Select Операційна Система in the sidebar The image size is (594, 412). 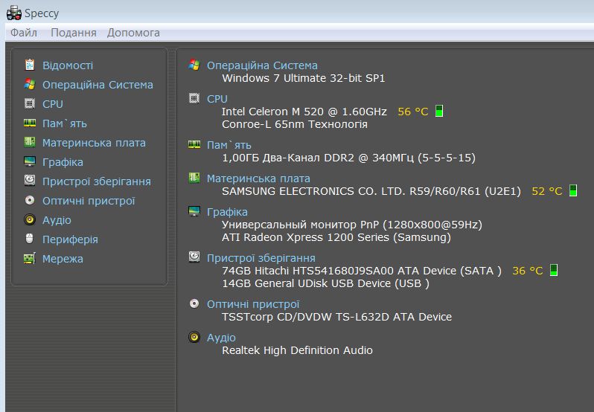(98, 85)
